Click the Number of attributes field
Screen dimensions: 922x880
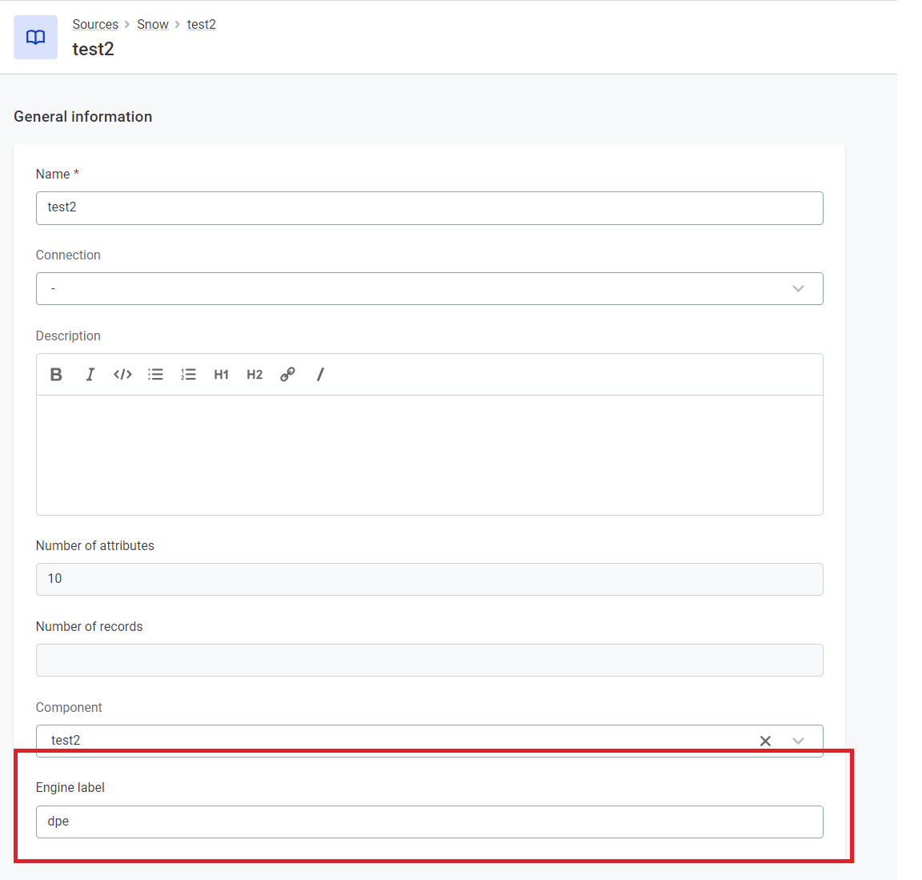429,579
